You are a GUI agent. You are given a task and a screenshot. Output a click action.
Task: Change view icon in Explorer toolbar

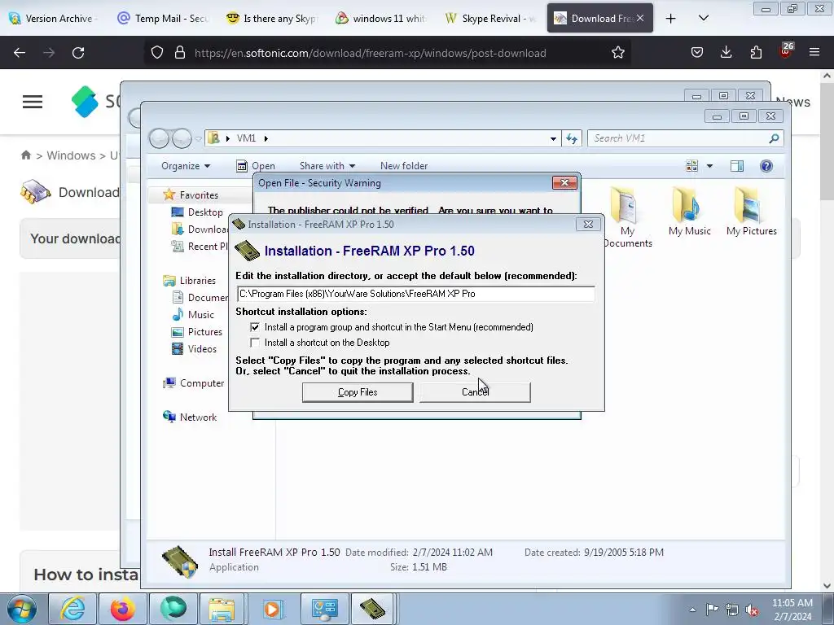692,166
